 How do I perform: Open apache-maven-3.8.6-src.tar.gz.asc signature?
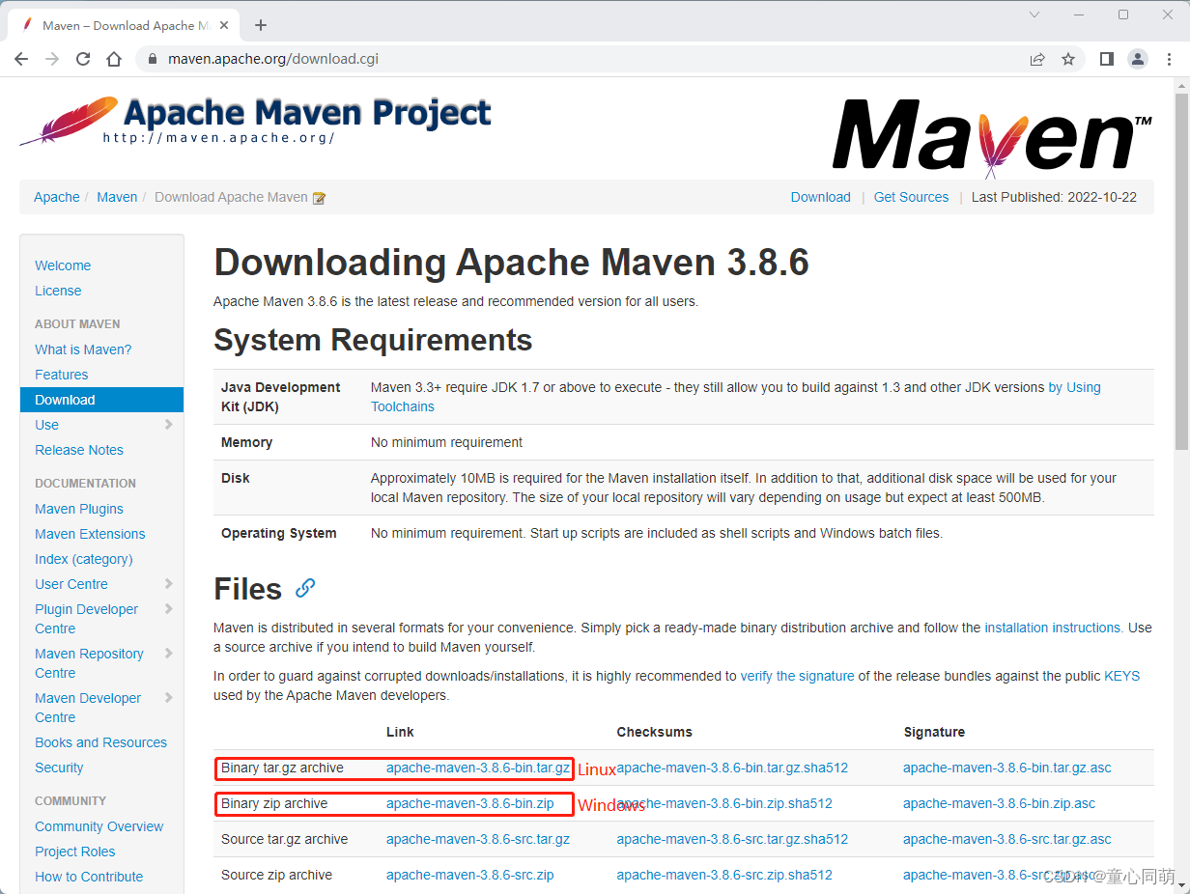1007,839
